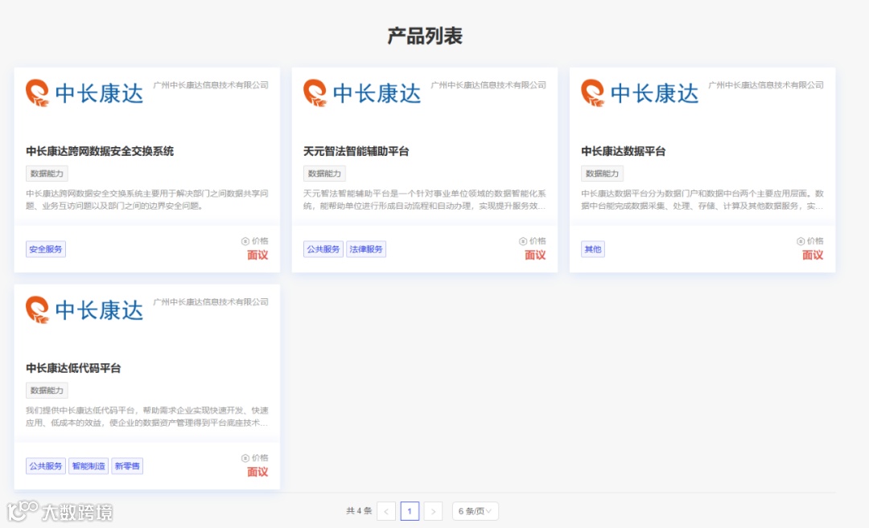Select the 其他 tag

[x=592, y=249]
